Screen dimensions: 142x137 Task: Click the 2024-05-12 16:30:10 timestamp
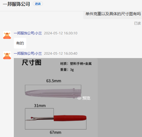(x=61, y=33)
